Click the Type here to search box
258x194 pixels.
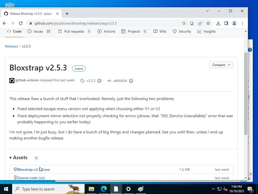click(48, 189)
